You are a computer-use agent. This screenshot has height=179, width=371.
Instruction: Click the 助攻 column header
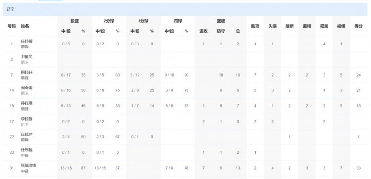(255, 26)
